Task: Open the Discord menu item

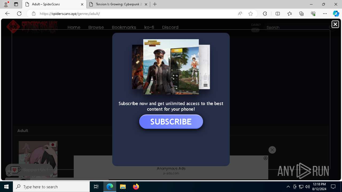Action: 170,27
